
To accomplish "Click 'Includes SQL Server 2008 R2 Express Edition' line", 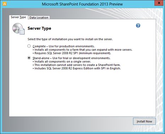I will [x=77, y=68].
